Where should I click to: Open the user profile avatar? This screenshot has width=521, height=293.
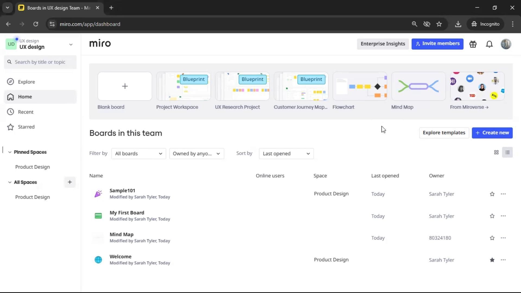[x=506, y=44]
